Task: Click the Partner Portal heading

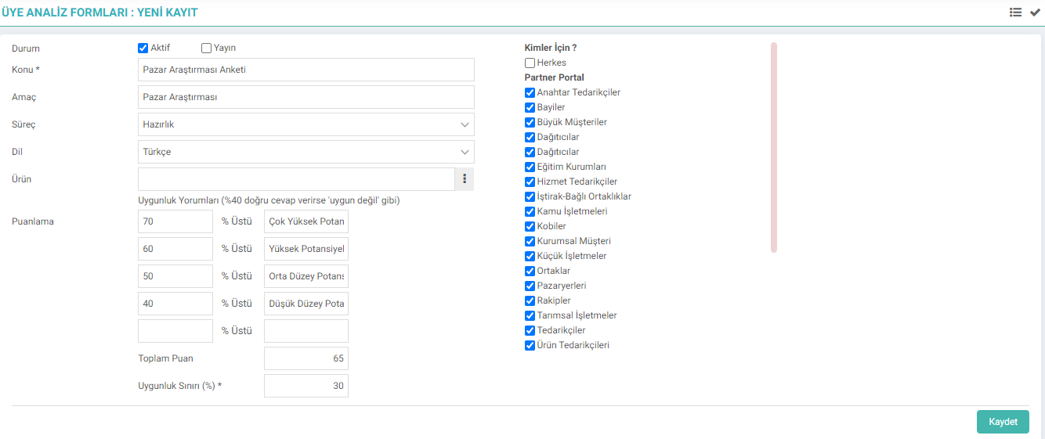Action: pyautogui.click(x=555, y=77)
